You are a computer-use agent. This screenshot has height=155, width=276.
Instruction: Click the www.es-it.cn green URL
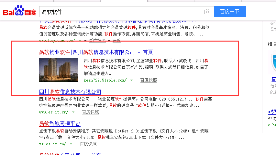tap(53, 112)
